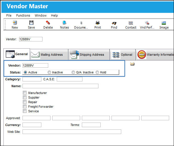The width and height of the screenshot is (174, 146).
Task: Switch to the Mailing Address tab
Action: (x=49, y=55)
